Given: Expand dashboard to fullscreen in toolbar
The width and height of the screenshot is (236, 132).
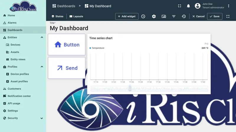Looking at the screenshot, I should pyautogui.click(x=228, y=16).
